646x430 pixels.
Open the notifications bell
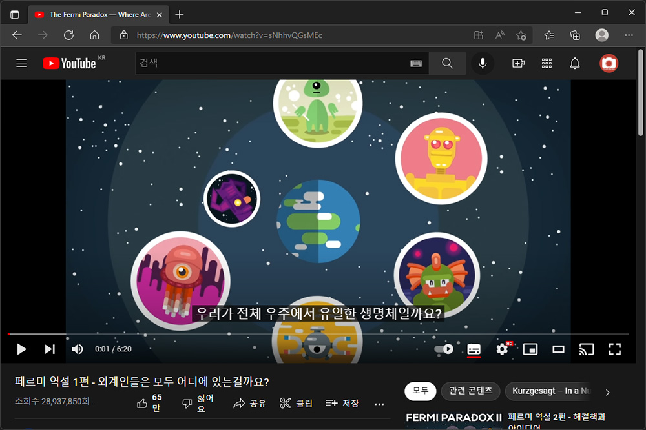point(575,63)
